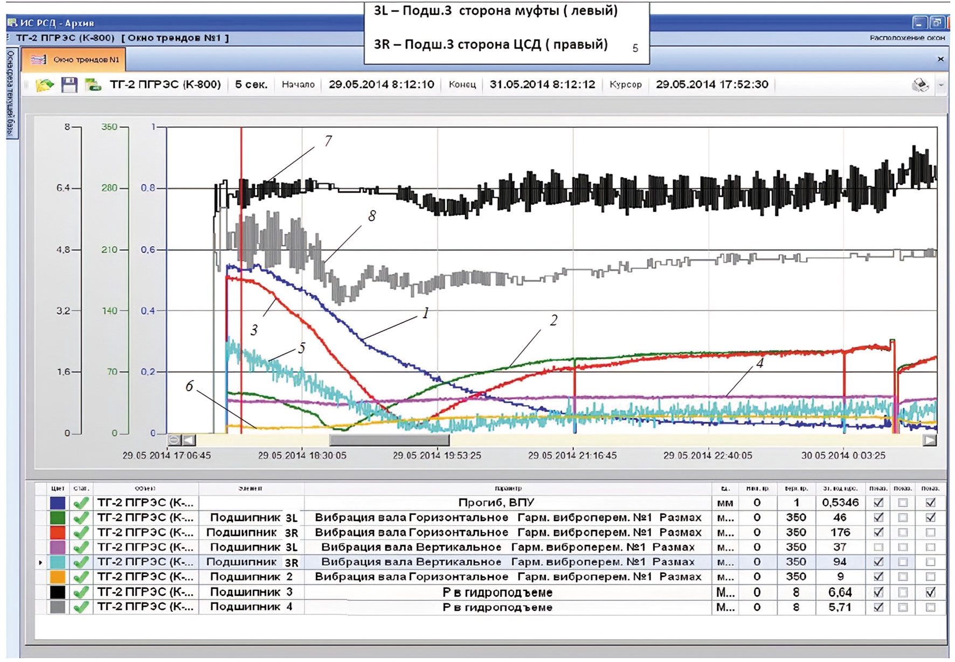Click green status checkmark in Прогиб, ВПУ row
Viewport: 955px width, 662px height.
pyautogui.click(x=81, y=503)
